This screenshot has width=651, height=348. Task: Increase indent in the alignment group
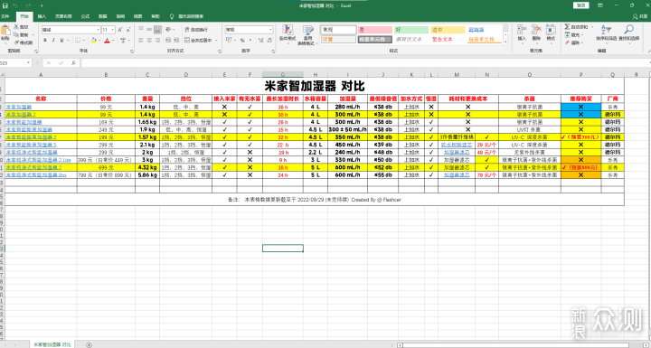tap(176, 41)
